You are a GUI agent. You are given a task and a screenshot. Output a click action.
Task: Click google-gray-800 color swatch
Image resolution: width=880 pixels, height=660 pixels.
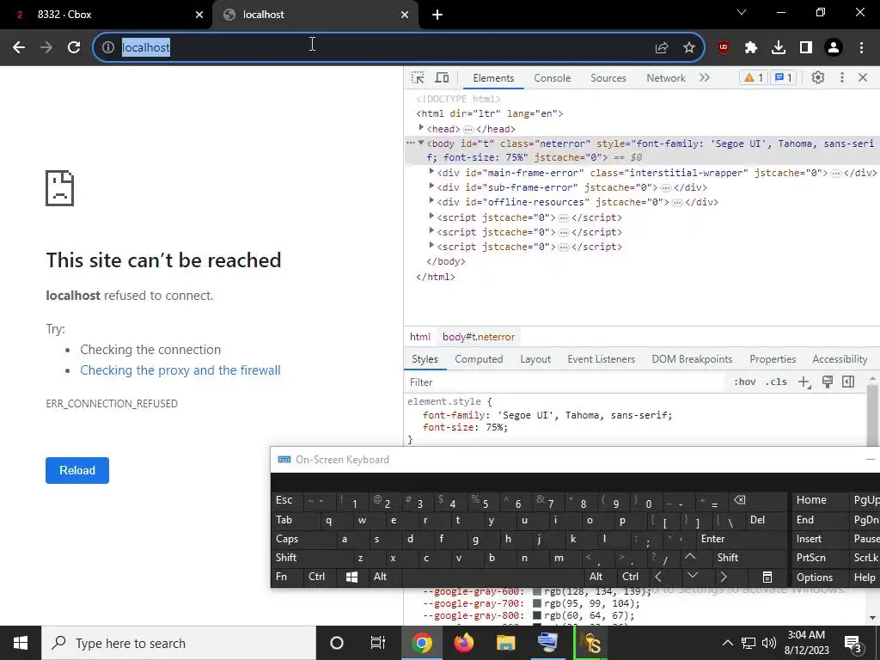pos(537,615)
